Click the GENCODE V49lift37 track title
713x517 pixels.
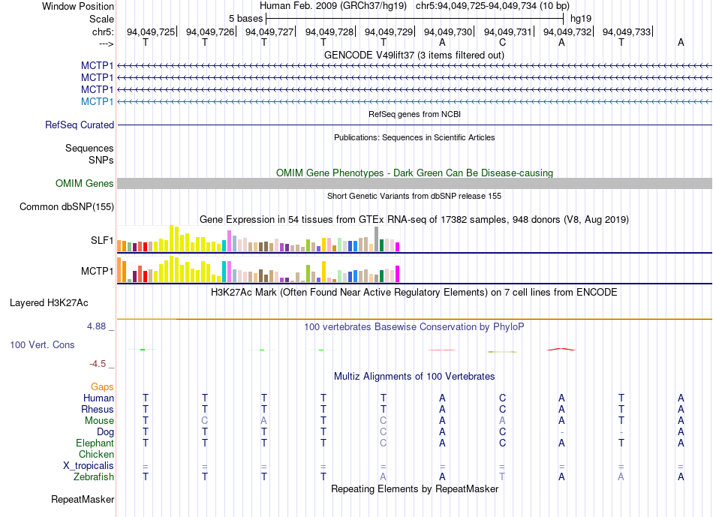point(414,55)
